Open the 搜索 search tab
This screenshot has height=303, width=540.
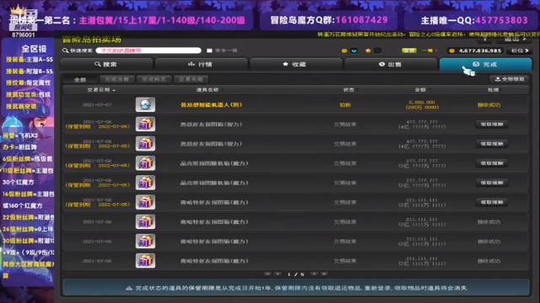point(106,64)
